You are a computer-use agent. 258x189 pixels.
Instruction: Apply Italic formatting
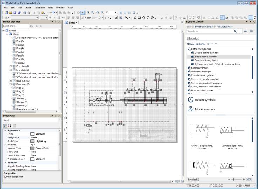point(54,18)
